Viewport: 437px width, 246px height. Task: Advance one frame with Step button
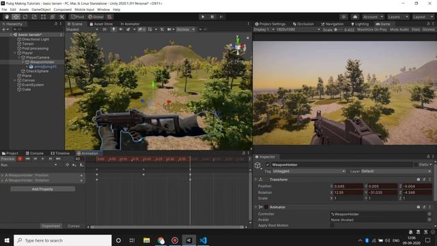221,16
